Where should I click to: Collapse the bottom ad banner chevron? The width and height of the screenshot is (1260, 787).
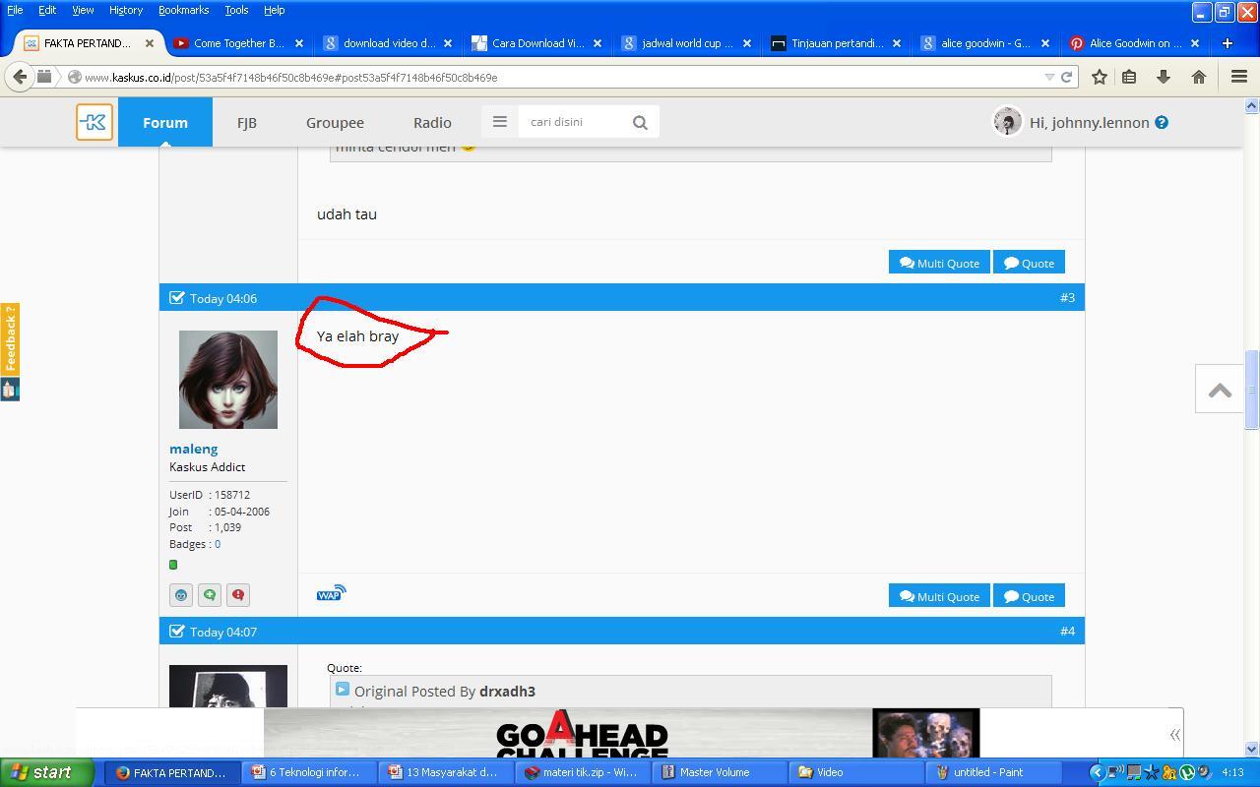1174,735
